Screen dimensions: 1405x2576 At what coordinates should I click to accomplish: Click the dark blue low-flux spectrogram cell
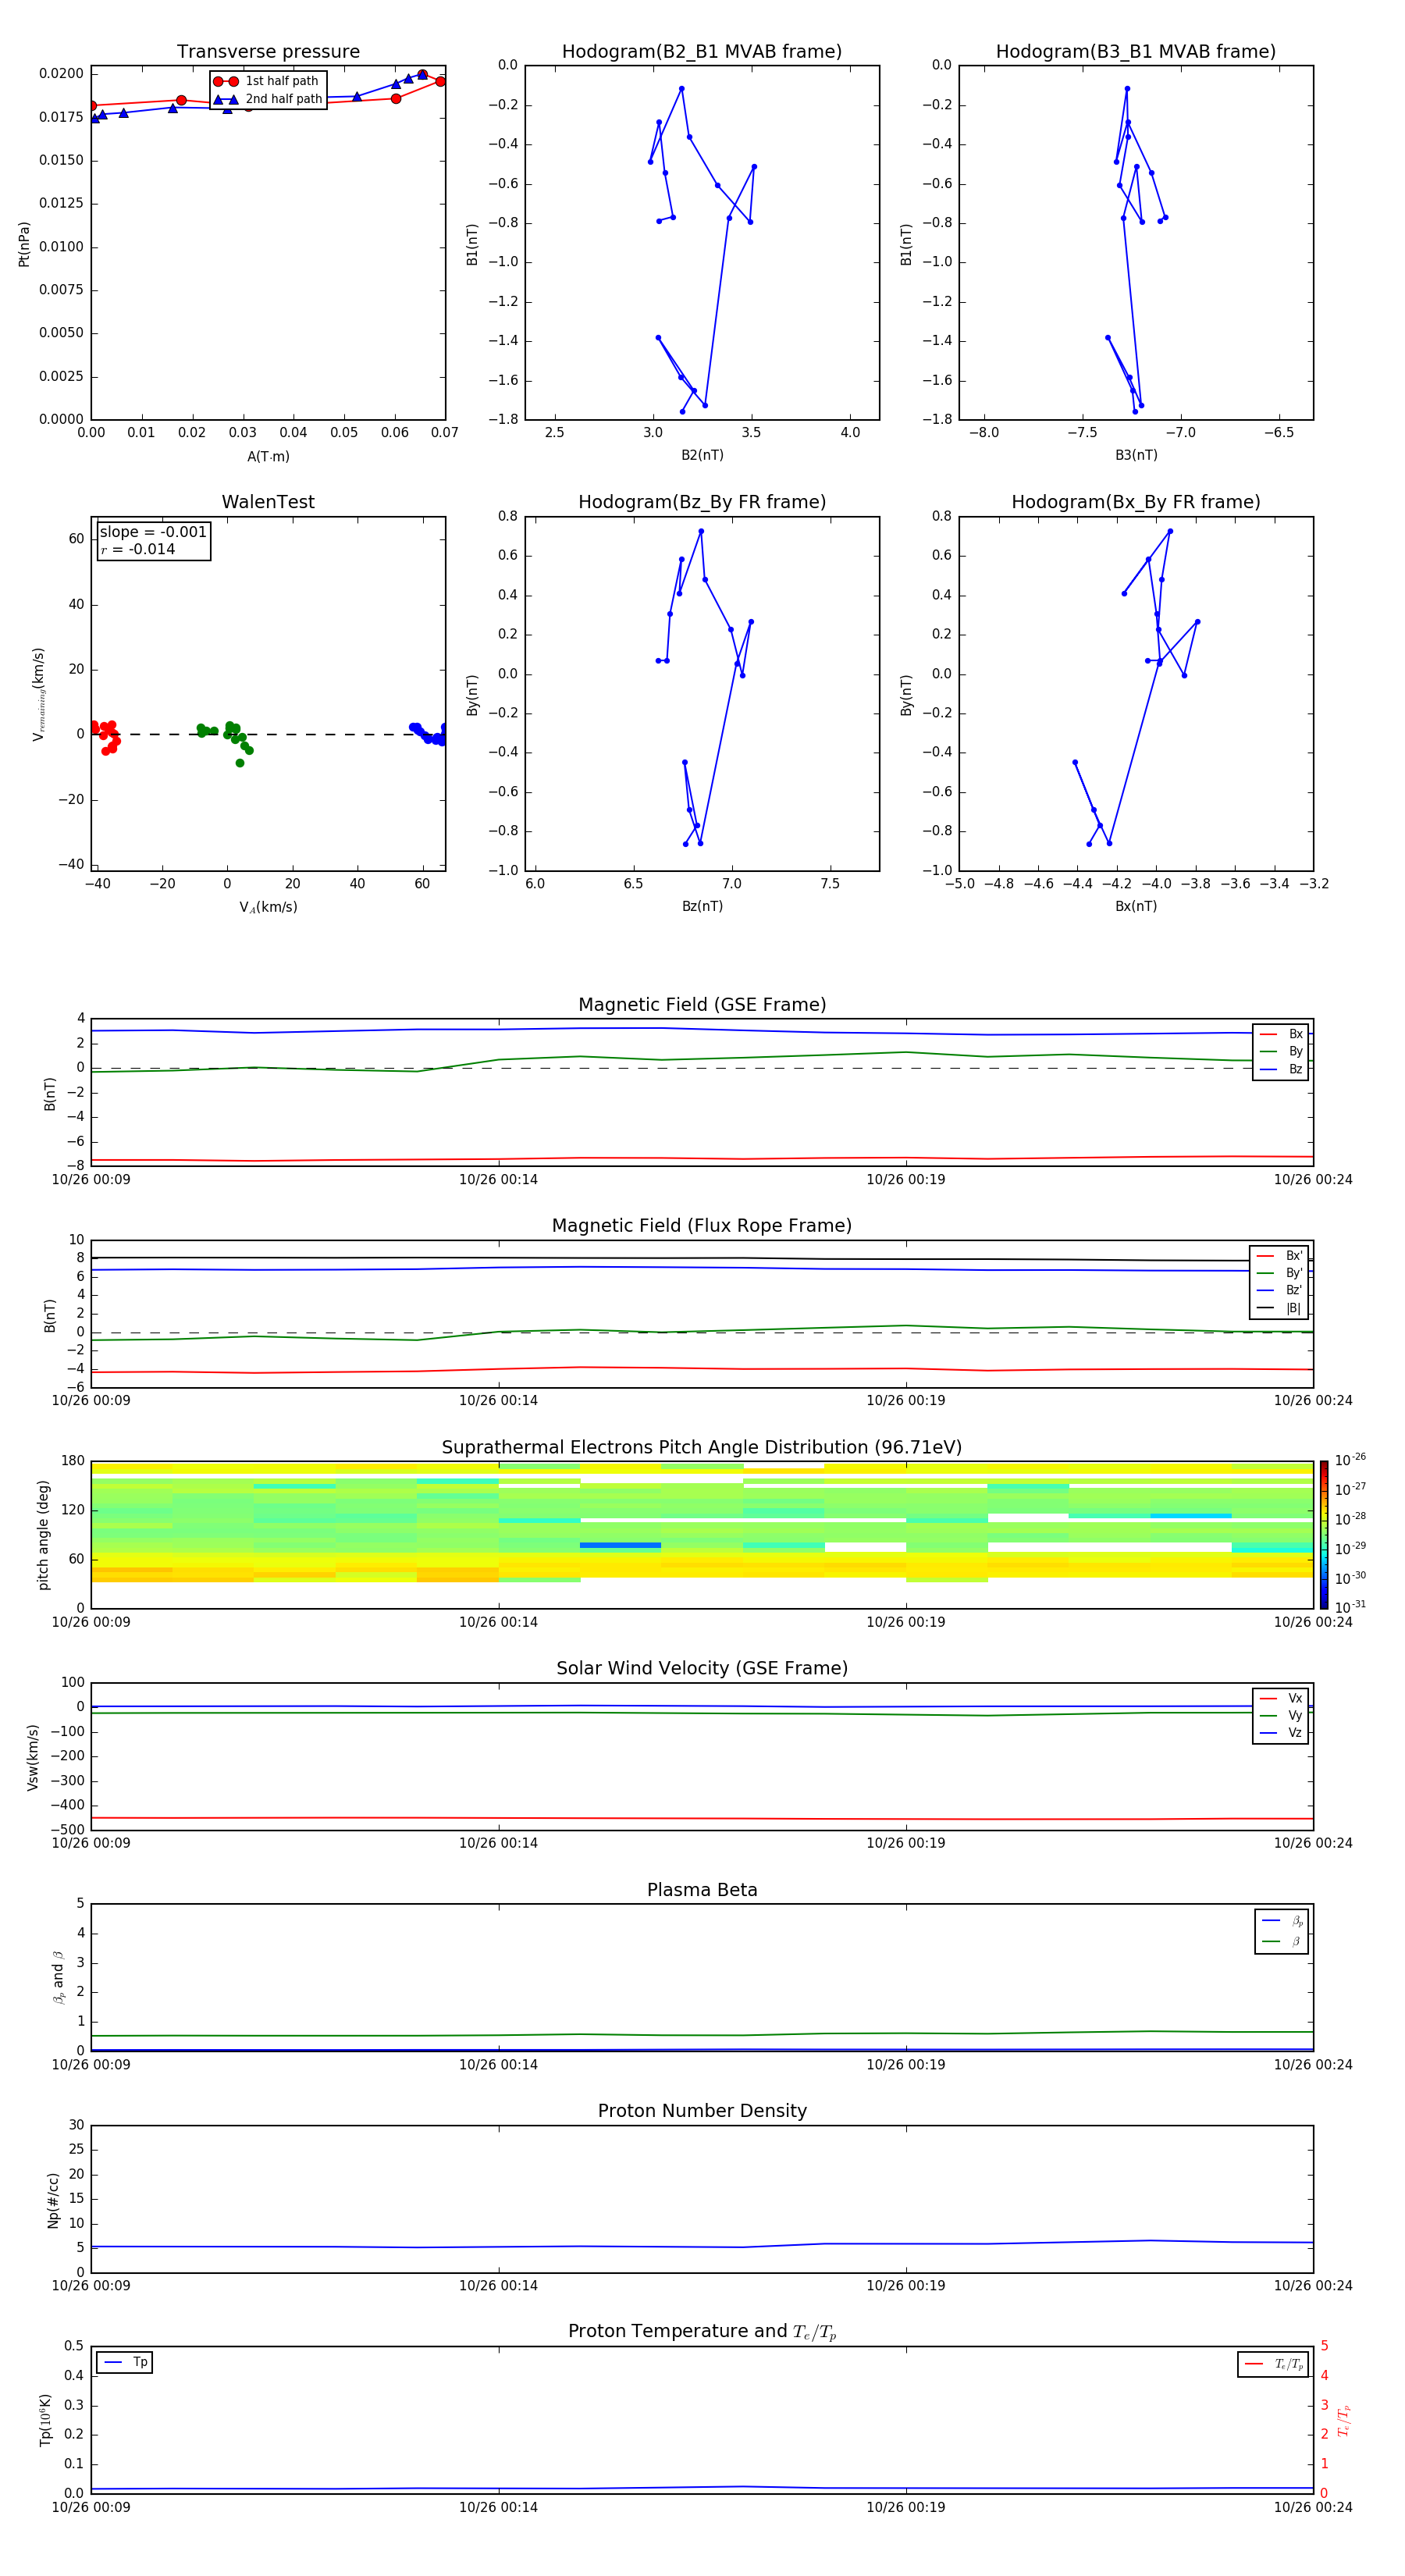pyautogui.click(x=620, y=1545)
